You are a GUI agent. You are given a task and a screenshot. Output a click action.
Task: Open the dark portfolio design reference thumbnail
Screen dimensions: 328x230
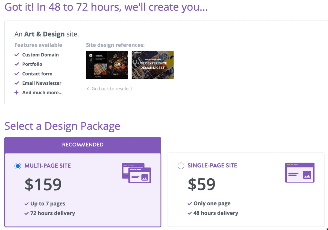(x=107, y=65)
